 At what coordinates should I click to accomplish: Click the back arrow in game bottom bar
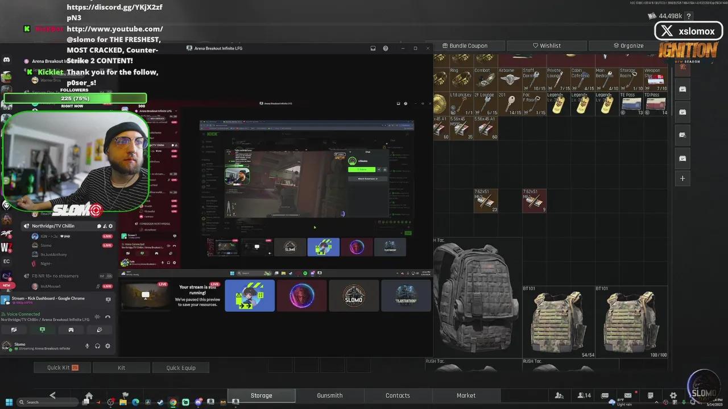pyautogui.click(x=52, y=395)
